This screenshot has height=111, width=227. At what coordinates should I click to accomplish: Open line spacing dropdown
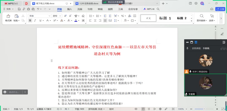119,21
